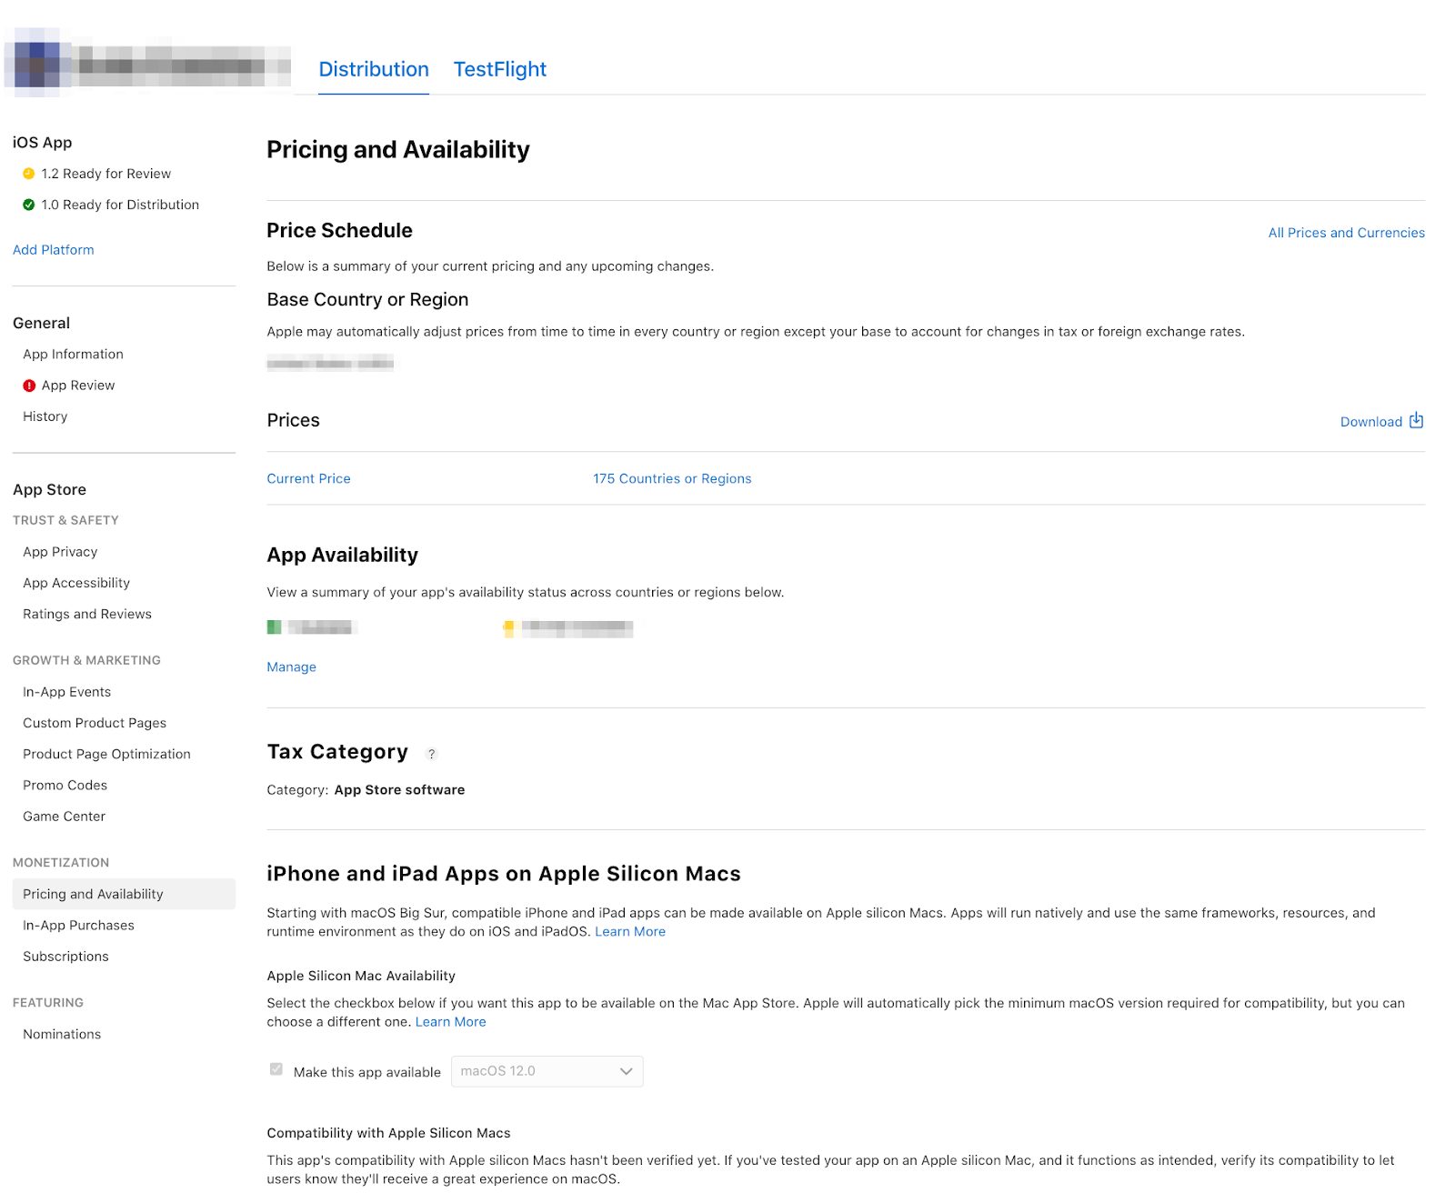Click the Compatibility with Apple Silicon Macs subheading
This screenshot has height=1203, width=1455.
[388, 1133]
